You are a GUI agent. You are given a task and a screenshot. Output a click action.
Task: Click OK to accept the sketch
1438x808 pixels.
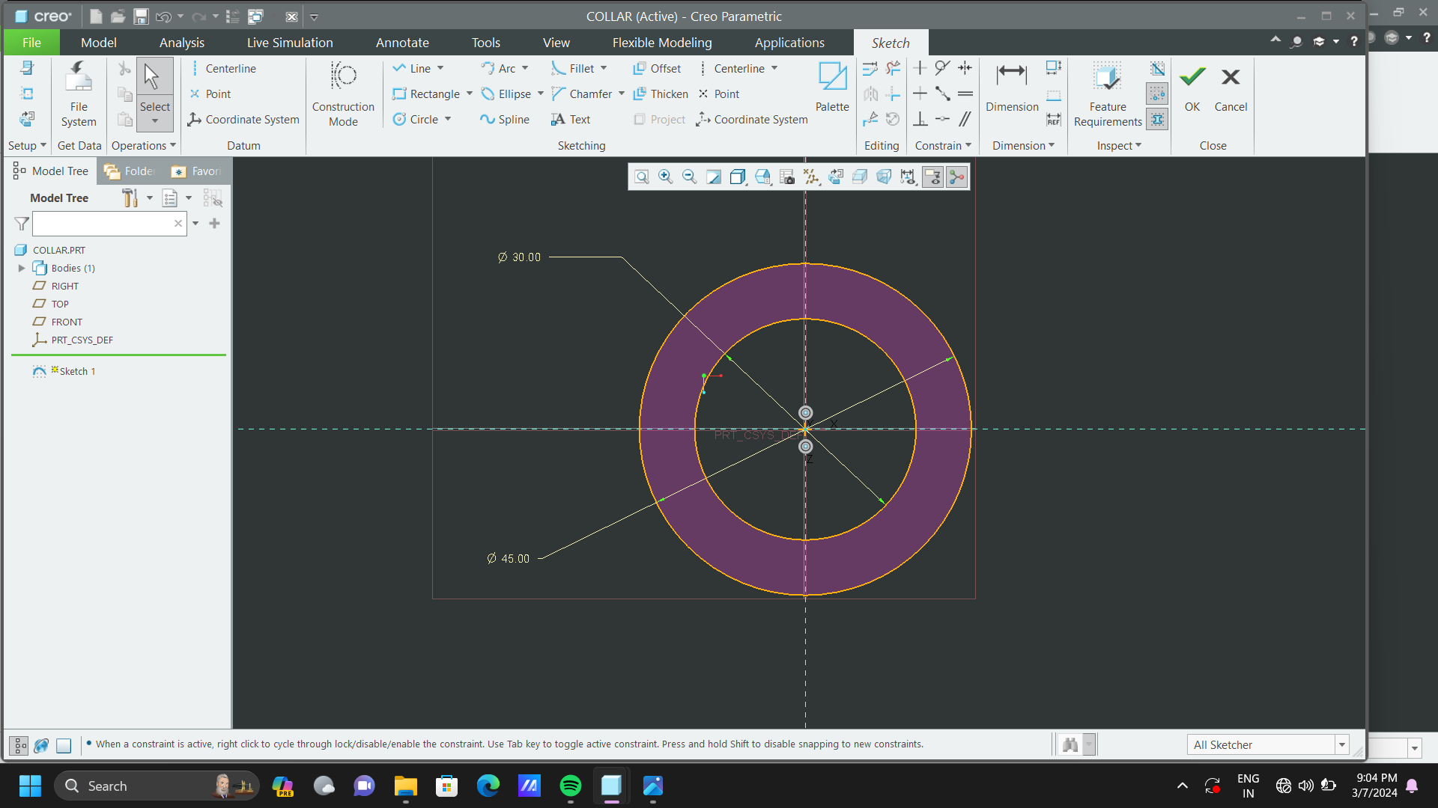(x=1192, y=87)
